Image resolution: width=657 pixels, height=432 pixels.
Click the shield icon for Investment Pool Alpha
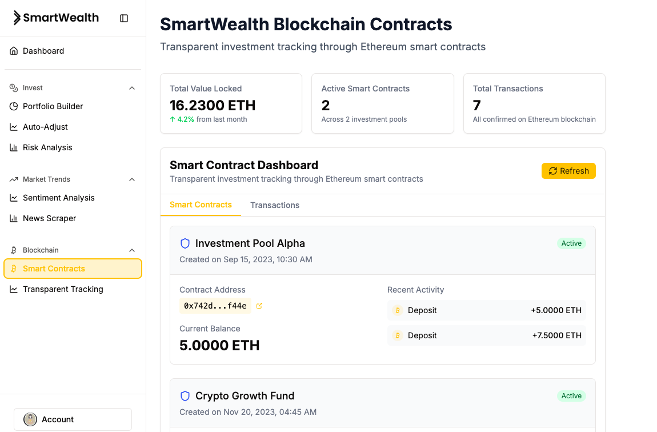click(185, 243)
